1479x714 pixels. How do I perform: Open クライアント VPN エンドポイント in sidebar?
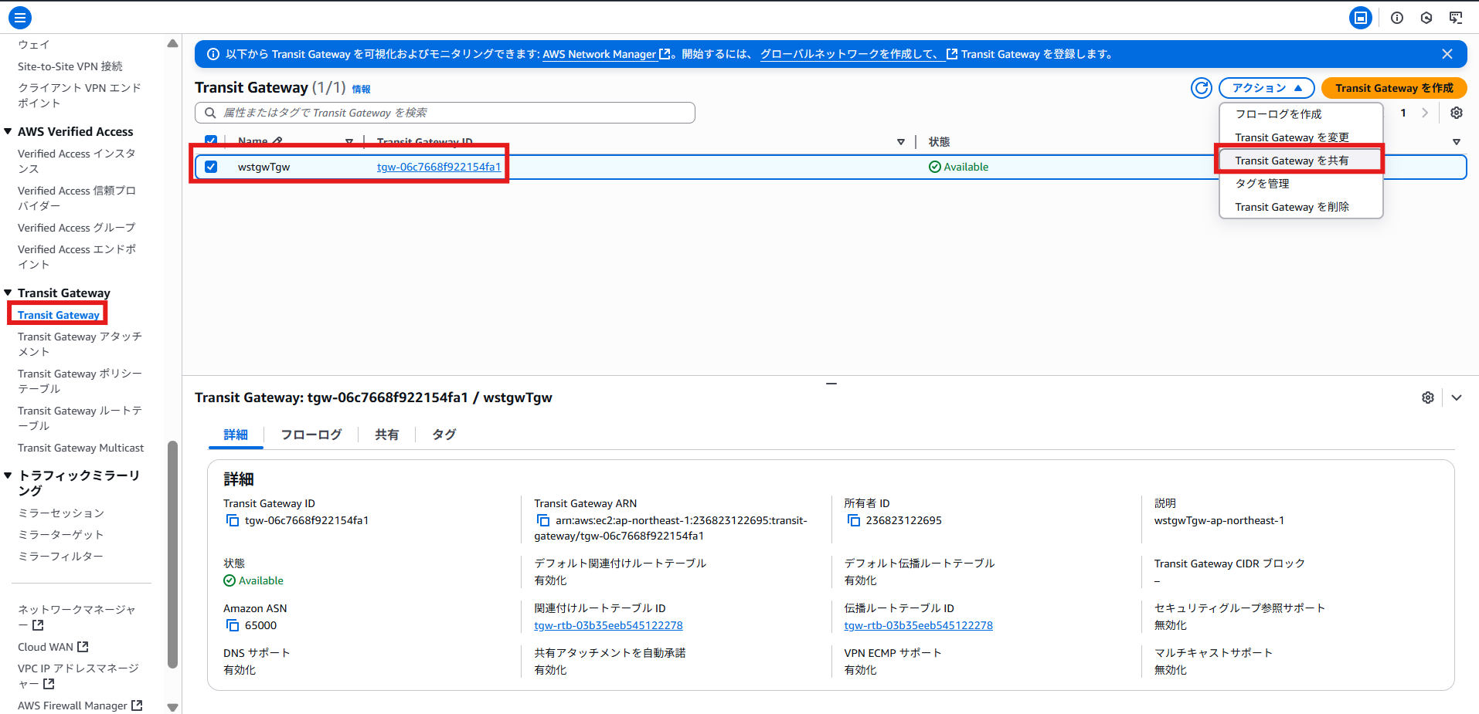80,95
